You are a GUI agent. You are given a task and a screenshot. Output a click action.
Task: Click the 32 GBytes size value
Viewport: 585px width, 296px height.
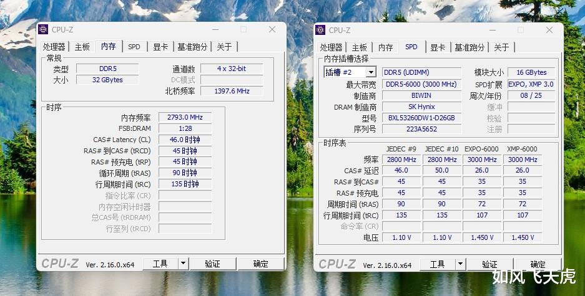[x=107, y=80]
